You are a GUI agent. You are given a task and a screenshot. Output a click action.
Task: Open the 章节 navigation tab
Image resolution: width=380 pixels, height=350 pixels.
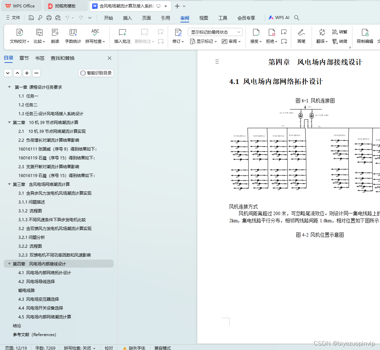(x=24, y=58)
